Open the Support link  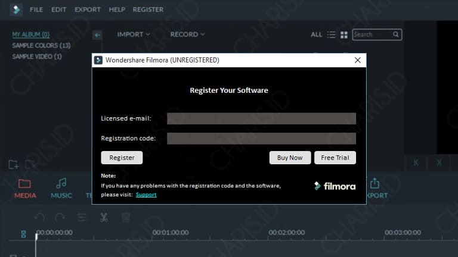(x=146, y=195)
